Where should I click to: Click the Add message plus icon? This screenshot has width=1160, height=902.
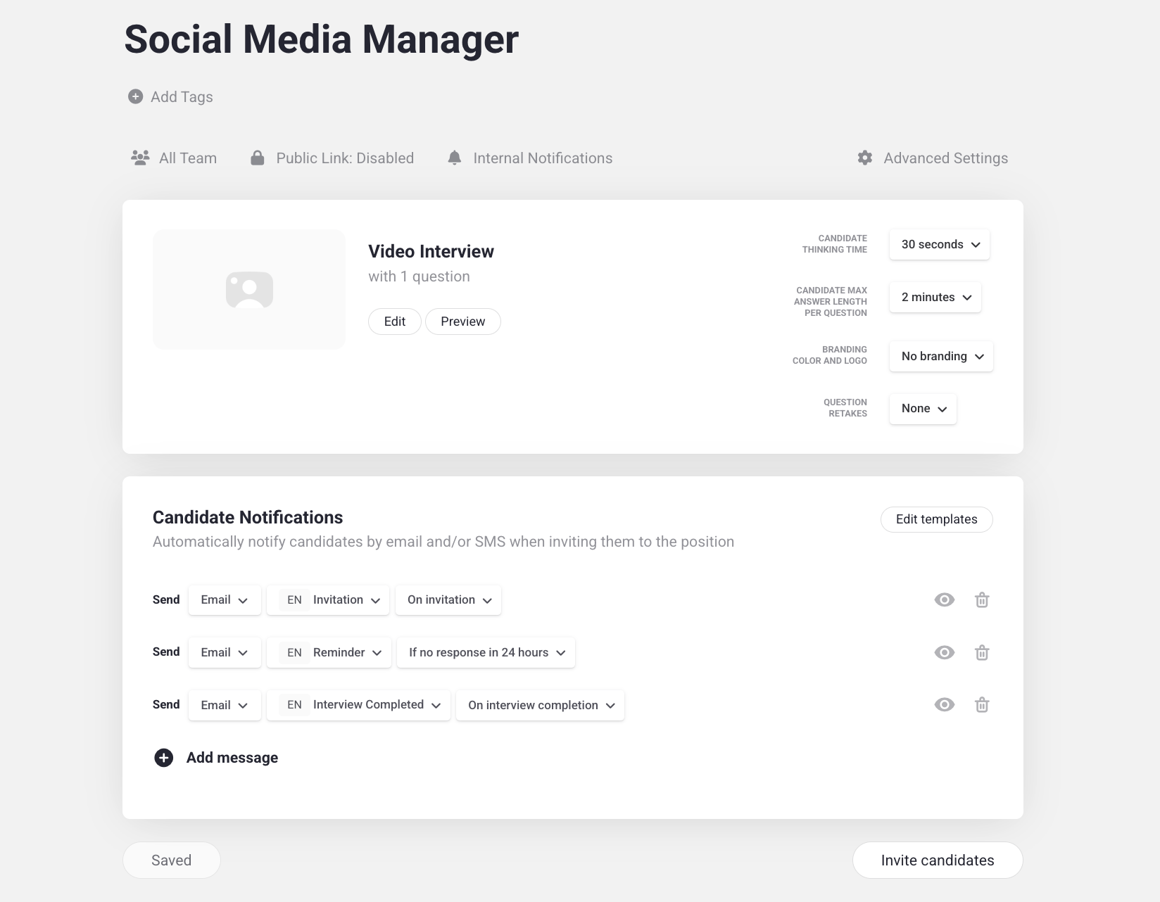tap(163, 758)
